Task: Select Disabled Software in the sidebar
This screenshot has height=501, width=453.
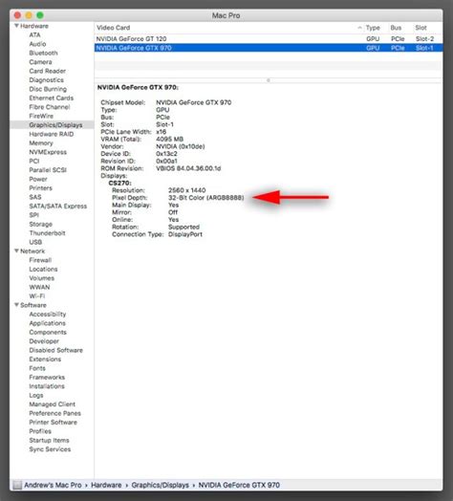Action: coord(55,350)
